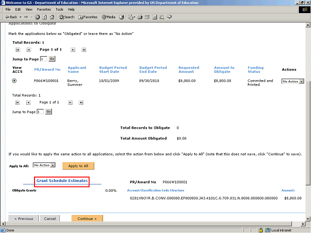The image size is (311, 233).
Task: Go to the browser Home page icon
Action: coord(52,17)
